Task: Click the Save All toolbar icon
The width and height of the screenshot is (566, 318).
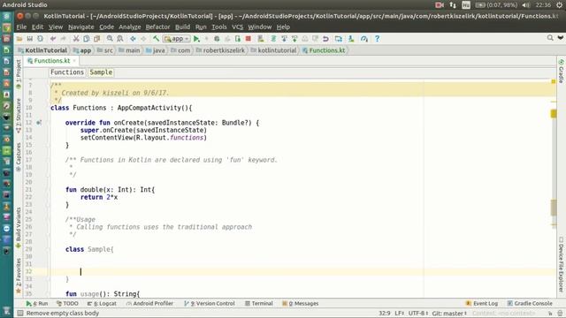Action: (29, 39)
